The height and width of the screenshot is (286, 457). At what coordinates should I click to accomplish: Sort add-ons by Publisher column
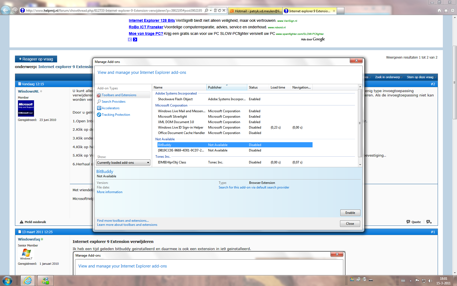pos(227,87)
